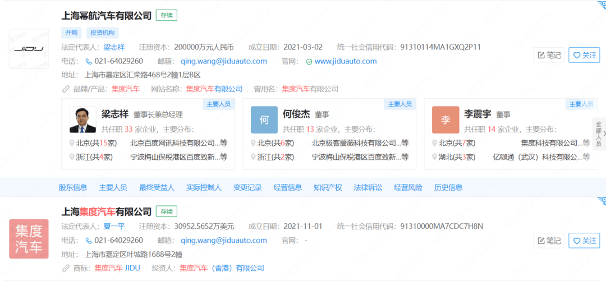Click 笔记 button for 上海集度汽车有限公司
The height and width of the screenshot is (281, 606).
[549, 241]
